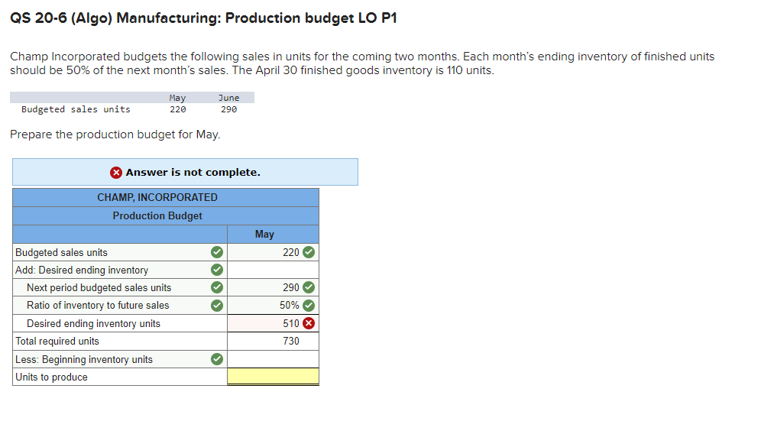Select the 'Ratio of inventory to future sales' label
774x434 pixels.
[x=98, y=306]
